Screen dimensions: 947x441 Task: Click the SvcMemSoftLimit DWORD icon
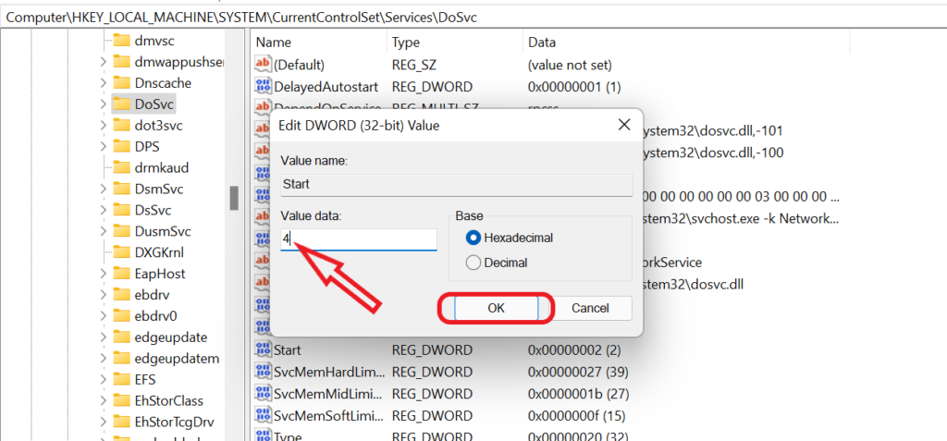click(x=264, y=416)
